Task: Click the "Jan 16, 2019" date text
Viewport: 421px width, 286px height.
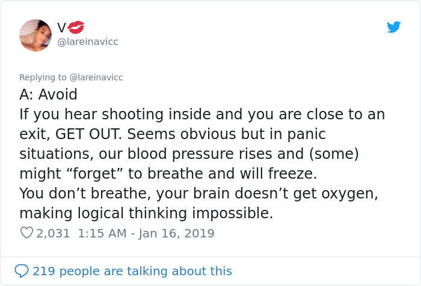Action: click(176, 233)
